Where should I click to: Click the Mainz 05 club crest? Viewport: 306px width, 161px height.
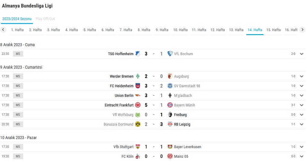coord(170,156)
